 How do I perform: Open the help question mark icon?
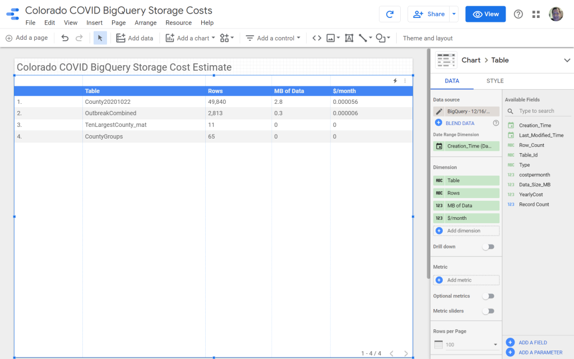519,15
